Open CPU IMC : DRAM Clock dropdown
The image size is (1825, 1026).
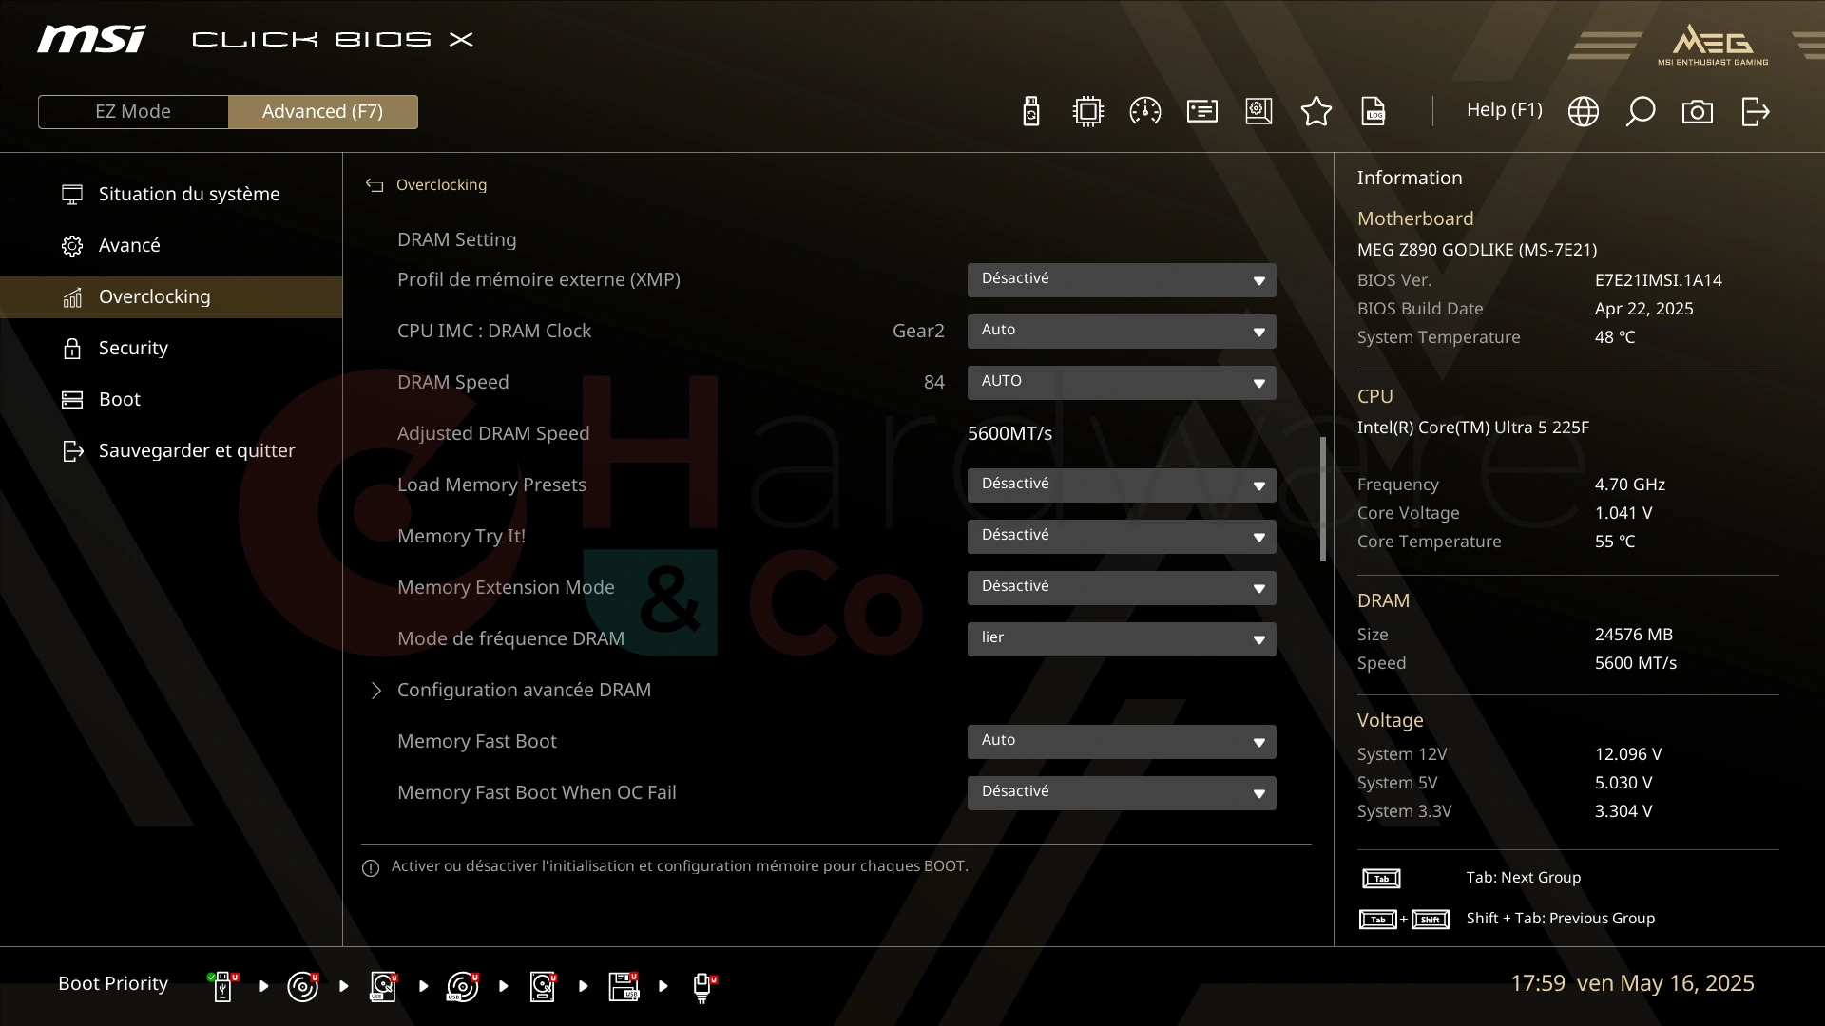[1122, 332]
